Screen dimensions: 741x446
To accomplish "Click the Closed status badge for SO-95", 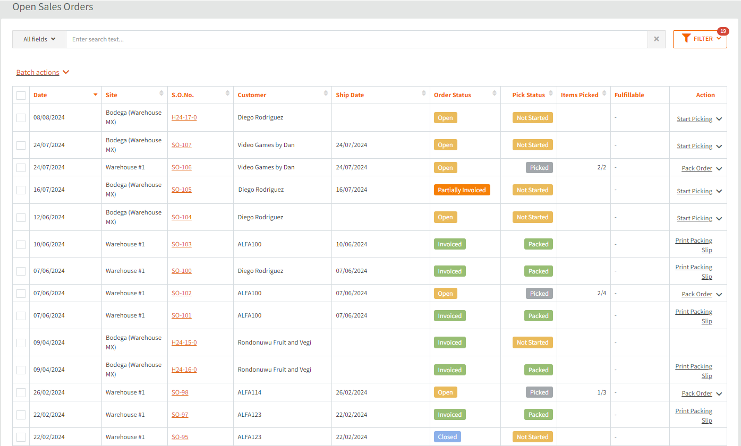I will coord(447,437).
